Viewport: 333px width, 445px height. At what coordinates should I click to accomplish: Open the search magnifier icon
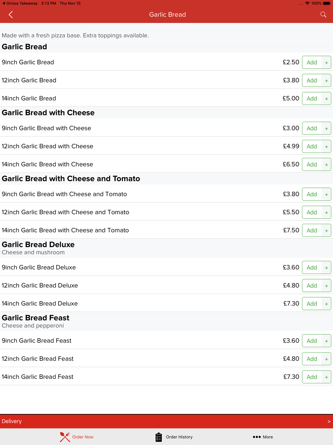[x=323, y=15]
